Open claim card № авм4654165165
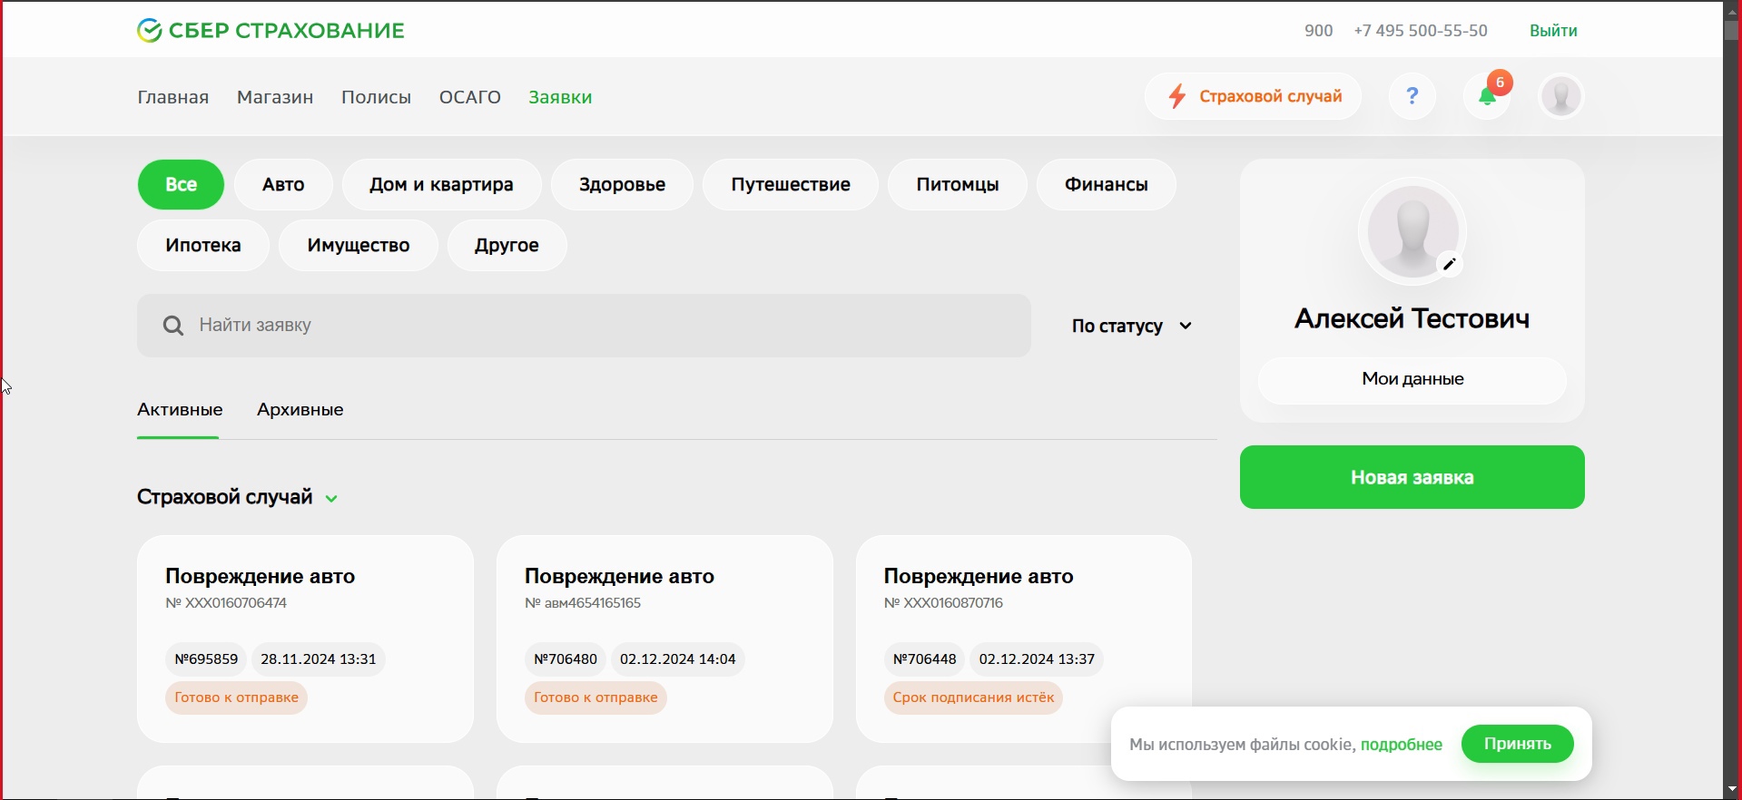 coord(664,639)
